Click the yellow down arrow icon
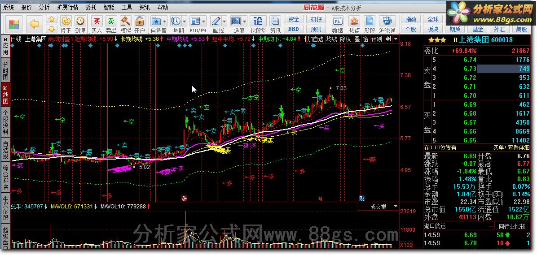Image resolution: width=537 pixels, height=255 pixels. tap(51, 29)
